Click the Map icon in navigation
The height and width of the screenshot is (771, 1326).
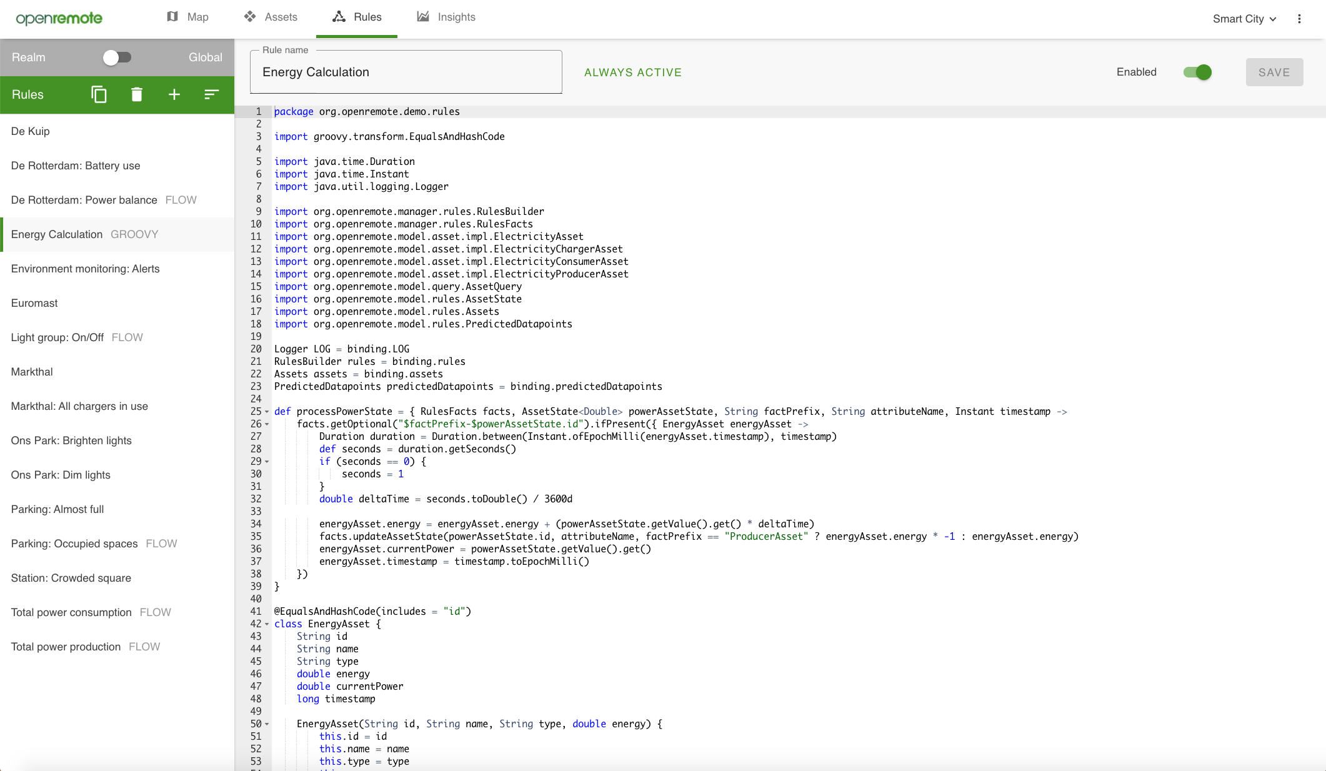[172, 17]
